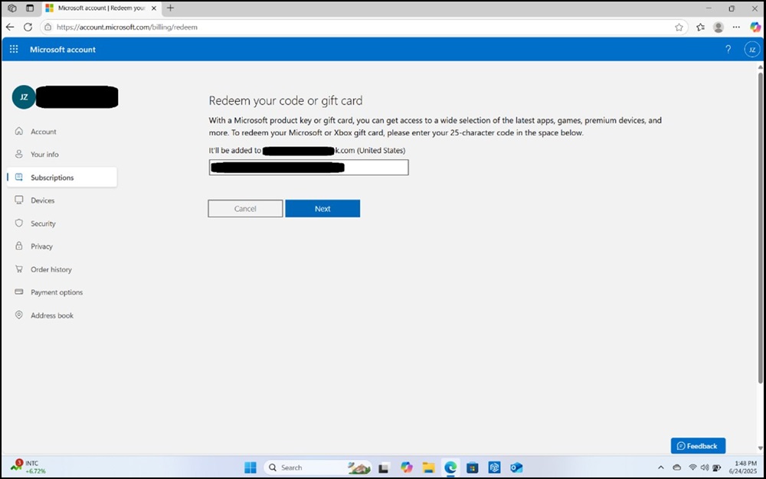Click the Help question mark icon
The image size is (766, 479).
(728, 49)
